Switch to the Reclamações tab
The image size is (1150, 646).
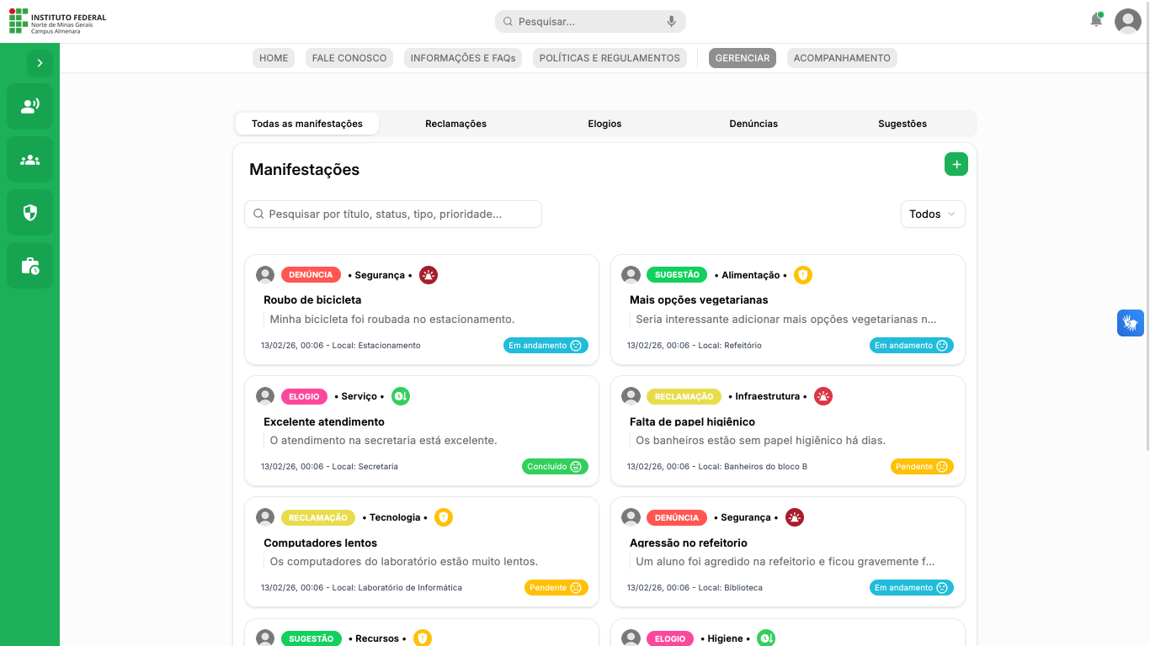pos(455,124)
